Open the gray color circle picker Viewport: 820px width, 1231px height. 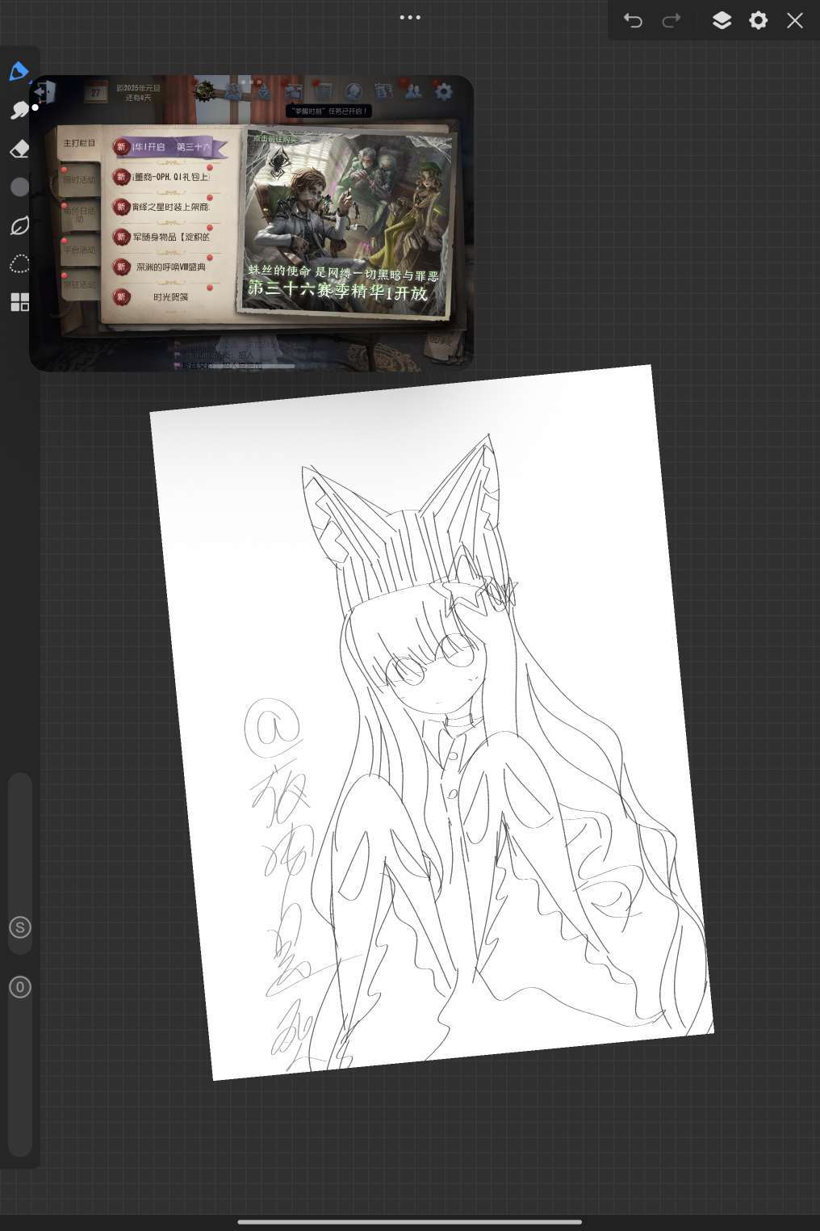tap(19, 187)
